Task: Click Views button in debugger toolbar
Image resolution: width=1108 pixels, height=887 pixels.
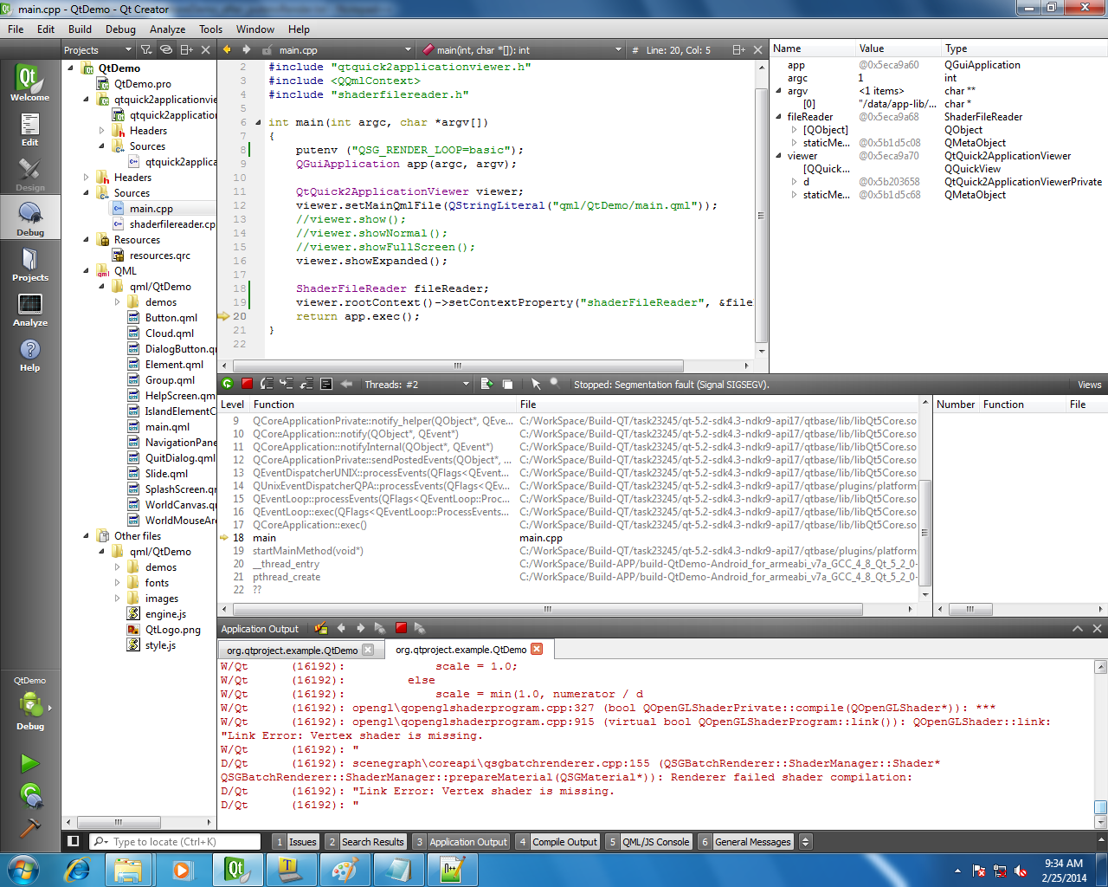Action: [1089, 385]
